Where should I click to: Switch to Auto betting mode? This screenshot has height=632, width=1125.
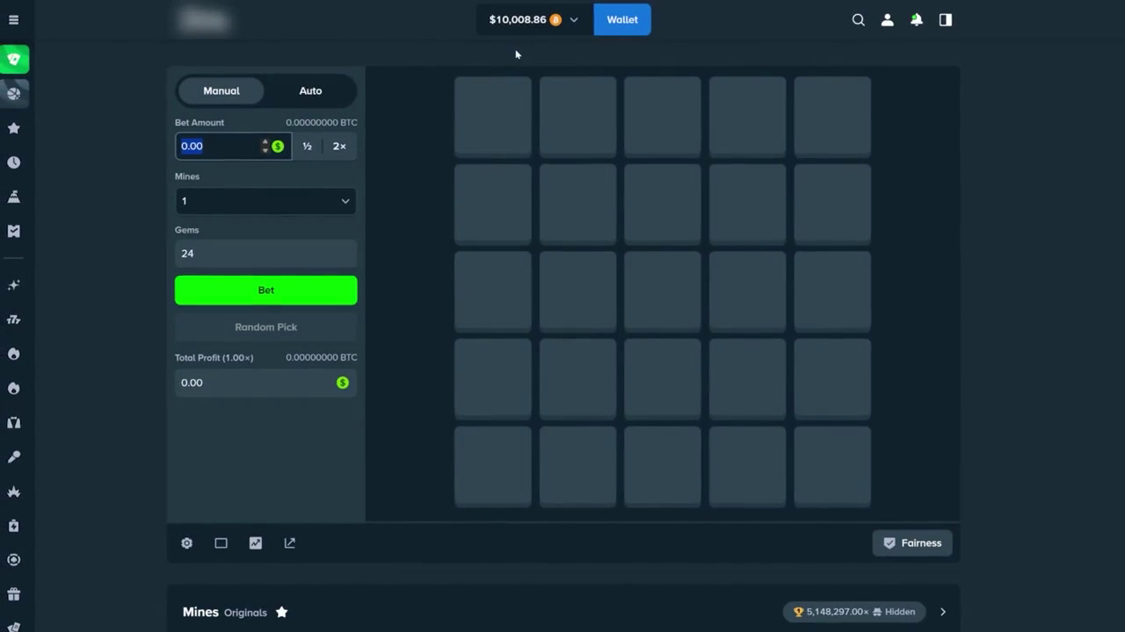click(x=310, y=90)
